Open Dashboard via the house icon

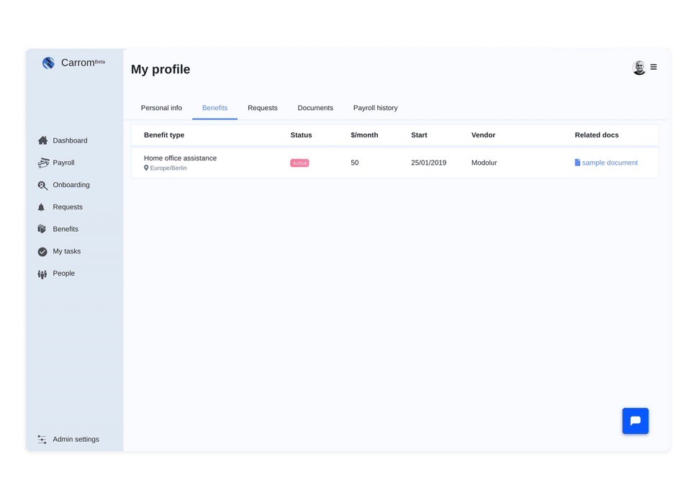tap(42, 140)
